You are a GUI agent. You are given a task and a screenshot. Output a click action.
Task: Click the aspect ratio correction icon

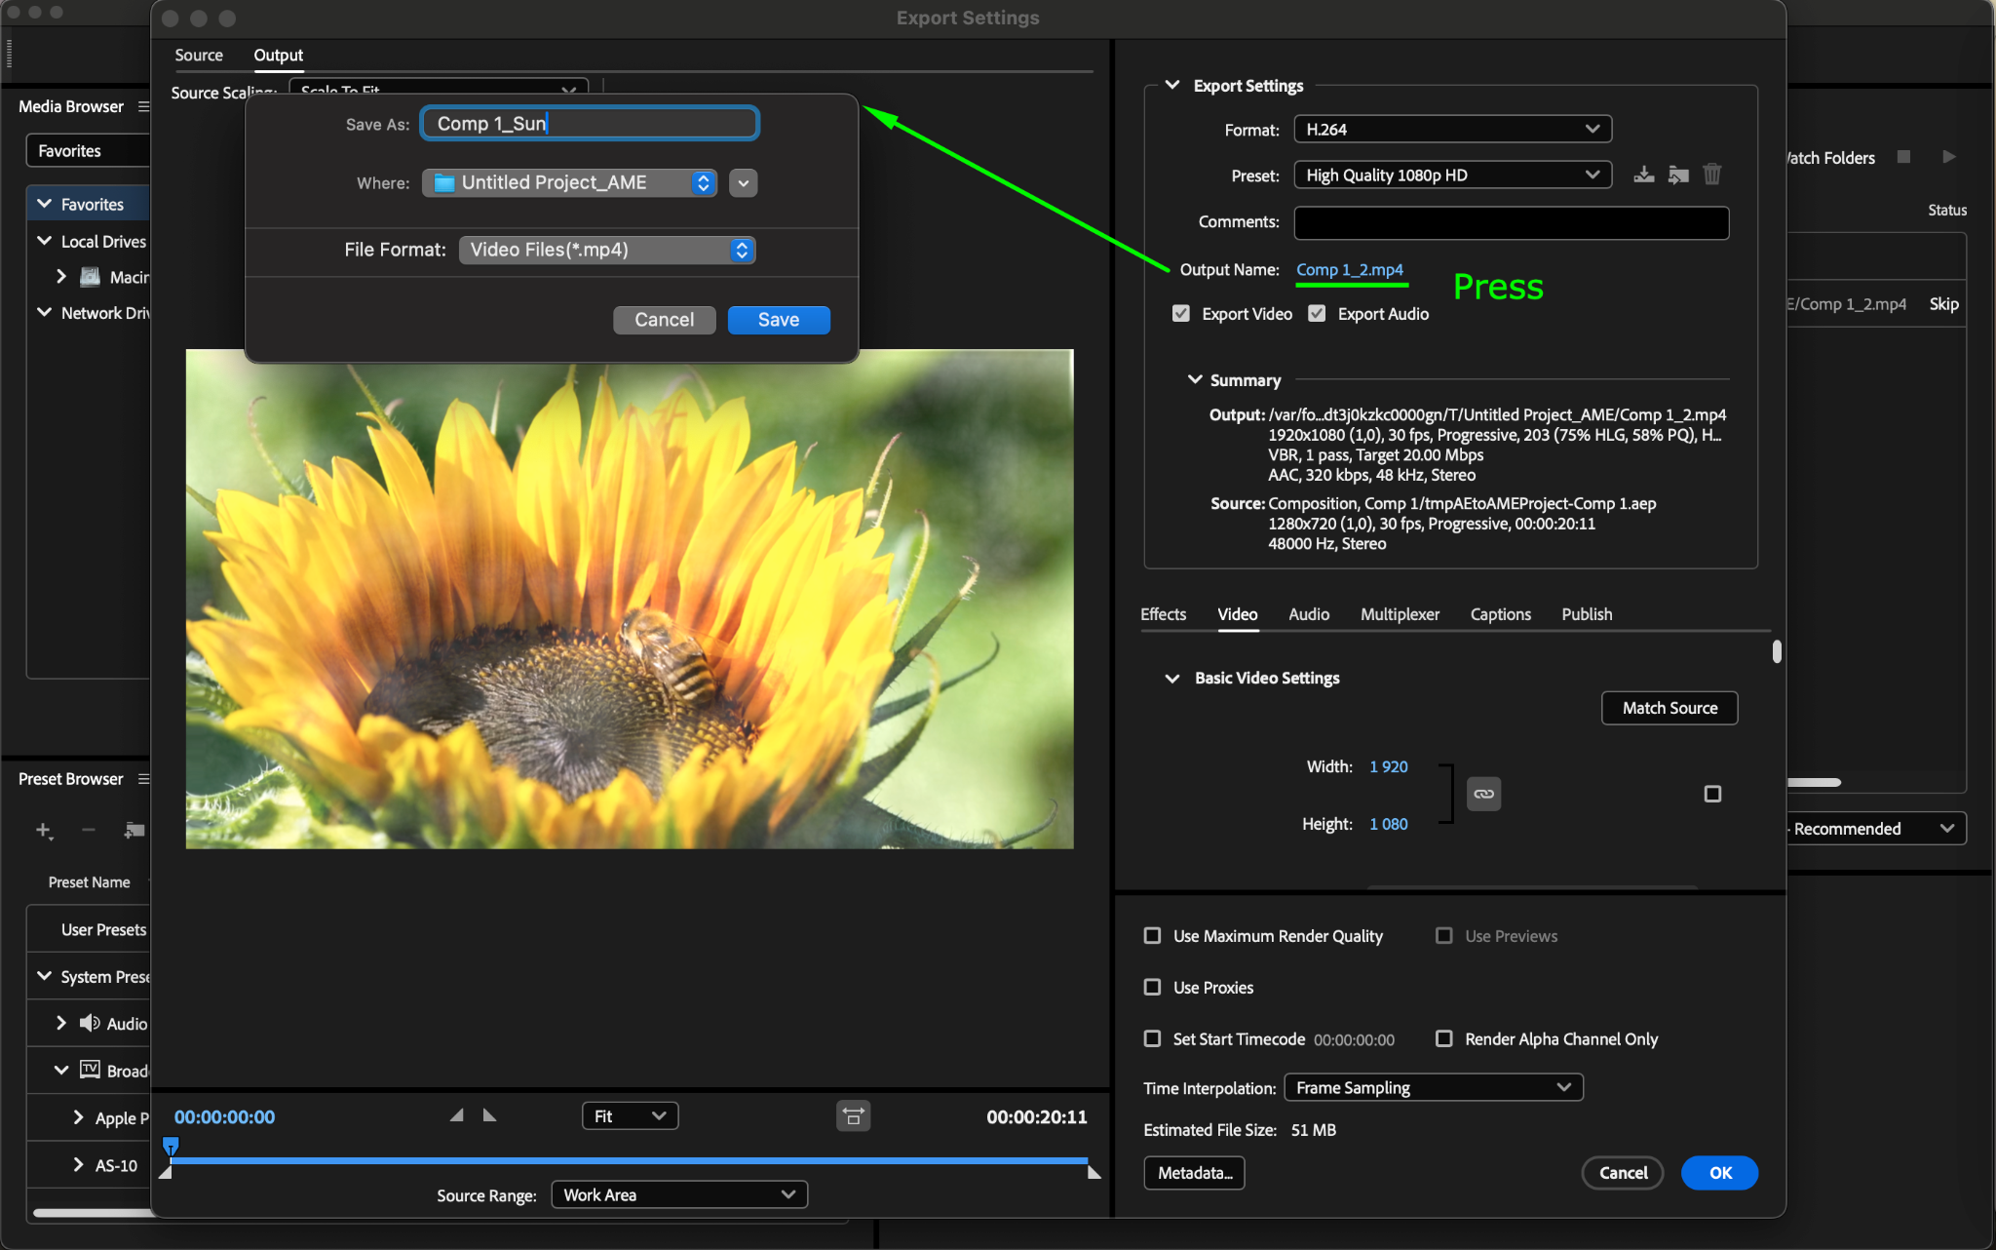click(x=853, y=1116)
